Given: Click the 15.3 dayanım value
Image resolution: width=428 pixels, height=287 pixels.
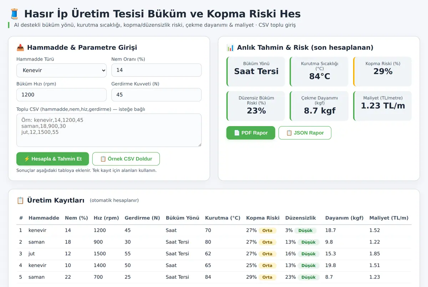Looking at the screenshot, I should coord(331,254).
